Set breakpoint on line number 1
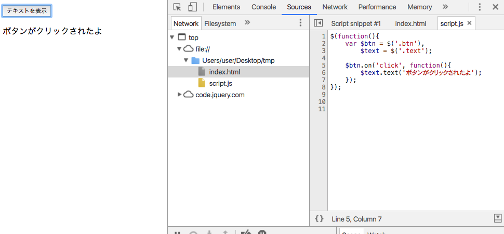Viewport: 504px width, 234px height. coord(324,36)
